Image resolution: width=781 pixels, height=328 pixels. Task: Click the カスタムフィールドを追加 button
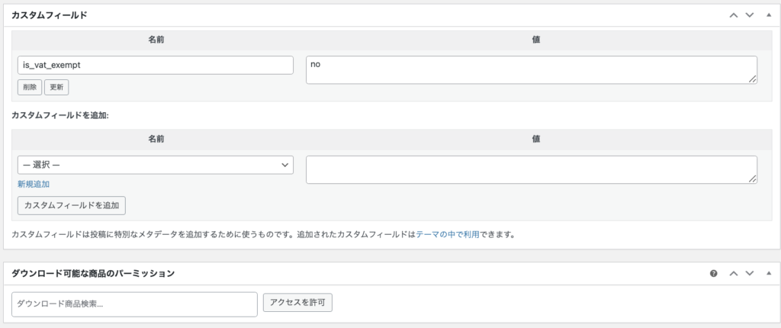(x=72, y=205)
